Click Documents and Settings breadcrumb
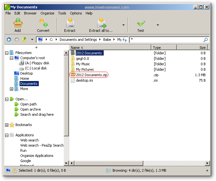Viewport: 216px width, 181px height. (78, 40)
